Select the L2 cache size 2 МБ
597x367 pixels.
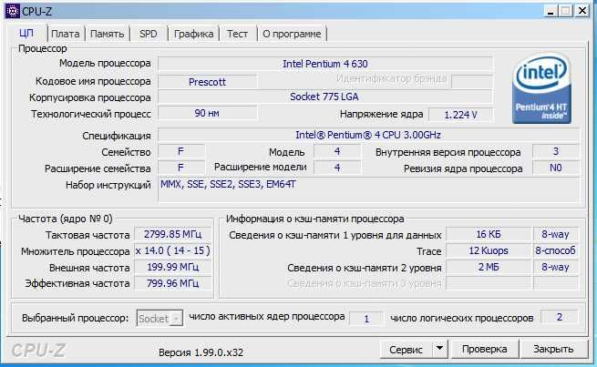click(x=489, y=267)
